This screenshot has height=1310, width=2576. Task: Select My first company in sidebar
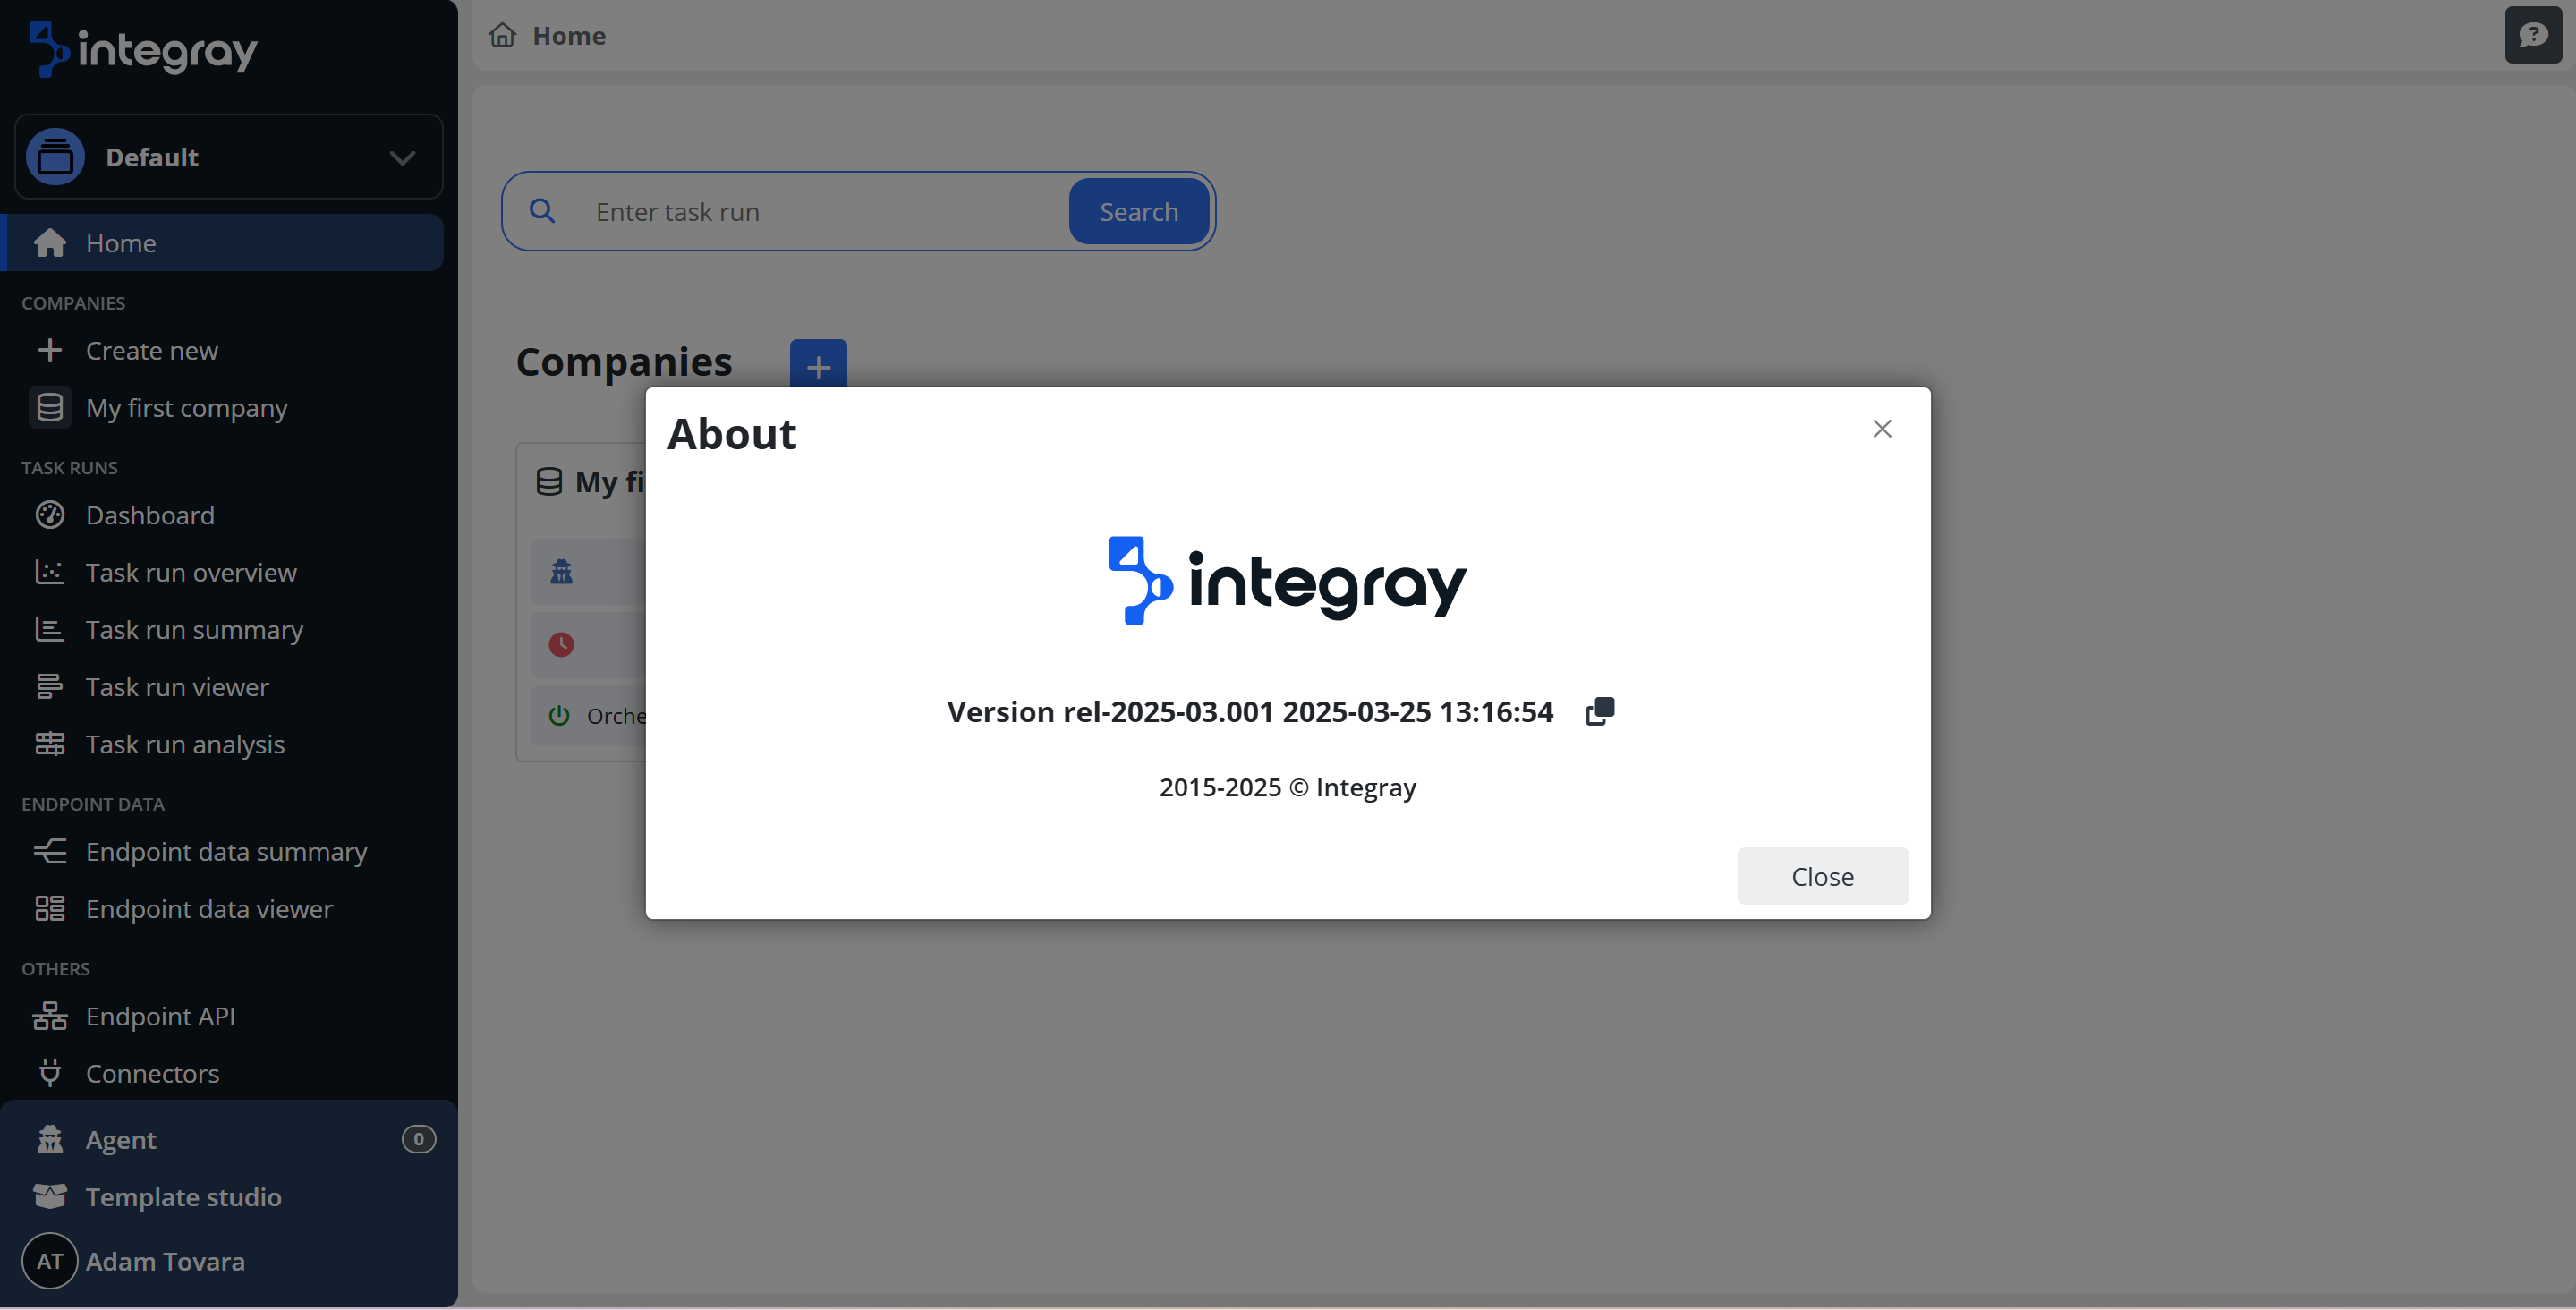pyautogui.click(x=186, y=408)
